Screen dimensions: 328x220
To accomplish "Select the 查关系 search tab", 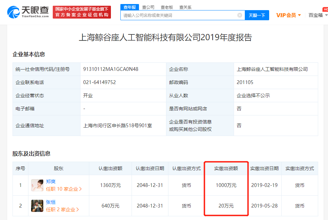I will tap(185, 7).
